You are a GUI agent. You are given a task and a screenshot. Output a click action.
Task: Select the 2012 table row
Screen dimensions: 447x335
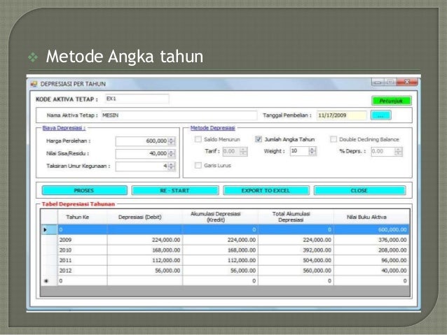225,271
